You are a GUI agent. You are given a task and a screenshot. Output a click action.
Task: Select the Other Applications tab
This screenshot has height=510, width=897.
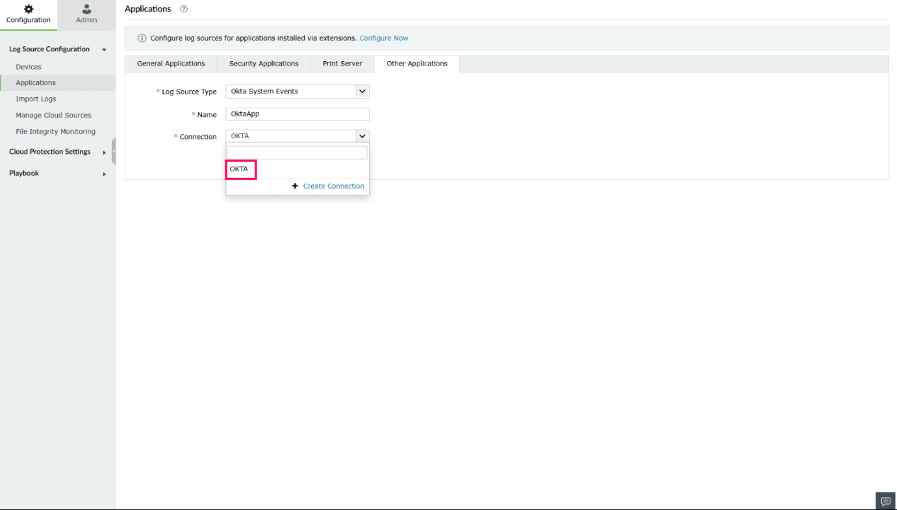(x=417, y=64)
